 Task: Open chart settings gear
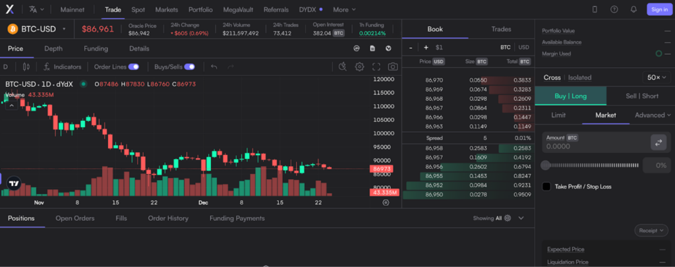click(x=359, y=67)
